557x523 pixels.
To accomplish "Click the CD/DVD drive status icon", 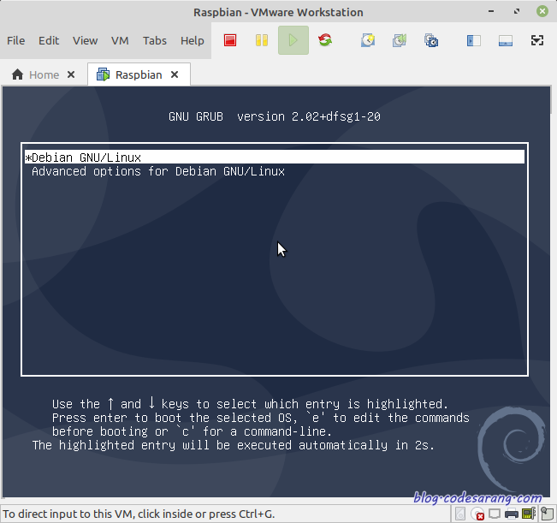I will click(x=477, y=514).
